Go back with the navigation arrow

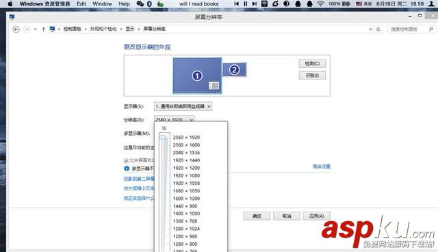click(16, 29)
